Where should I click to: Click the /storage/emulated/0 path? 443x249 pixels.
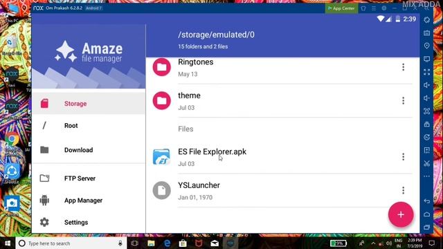(x=216, y=35)
